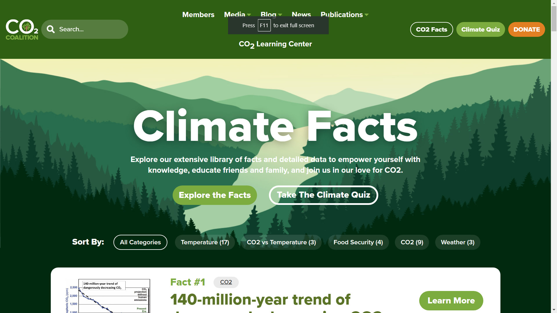Open the CO2 Learning Center link
The height and width of the screenshot is (313, 557).
coord(275,44)
